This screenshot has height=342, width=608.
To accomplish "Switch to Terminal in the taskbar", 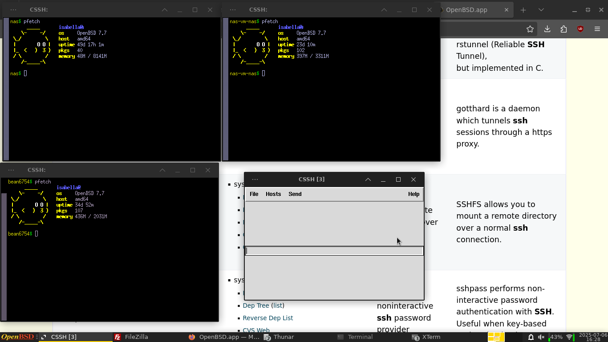I will coord(372,337).
